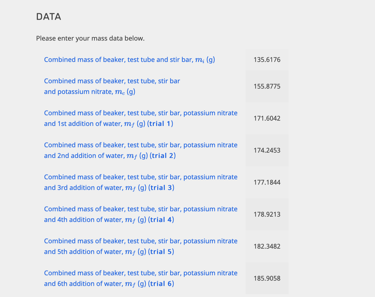
Task: Select the trial 1 value 171.6042
Action: 267,118
